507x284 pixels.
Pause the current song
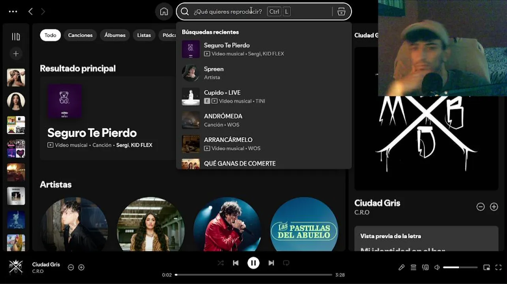253,263
